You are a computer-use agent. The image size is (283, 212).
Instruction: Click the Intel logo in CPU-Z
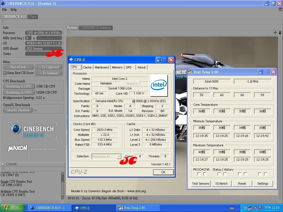click(159, 84)
